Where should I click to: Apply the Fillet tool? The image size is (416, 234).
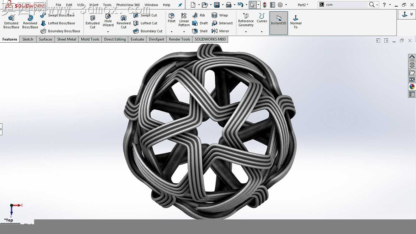[172, 18]
